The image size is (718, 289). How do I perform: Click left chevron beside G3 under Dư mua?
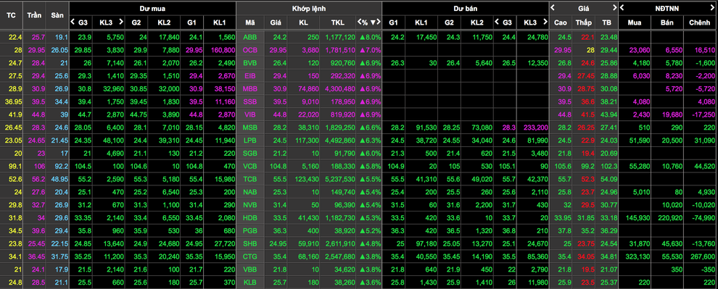(73, 22)
